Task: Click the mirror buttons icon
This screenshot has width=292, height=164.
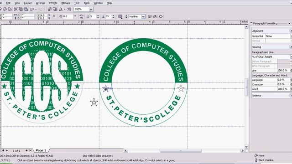Action: [81, 16]
